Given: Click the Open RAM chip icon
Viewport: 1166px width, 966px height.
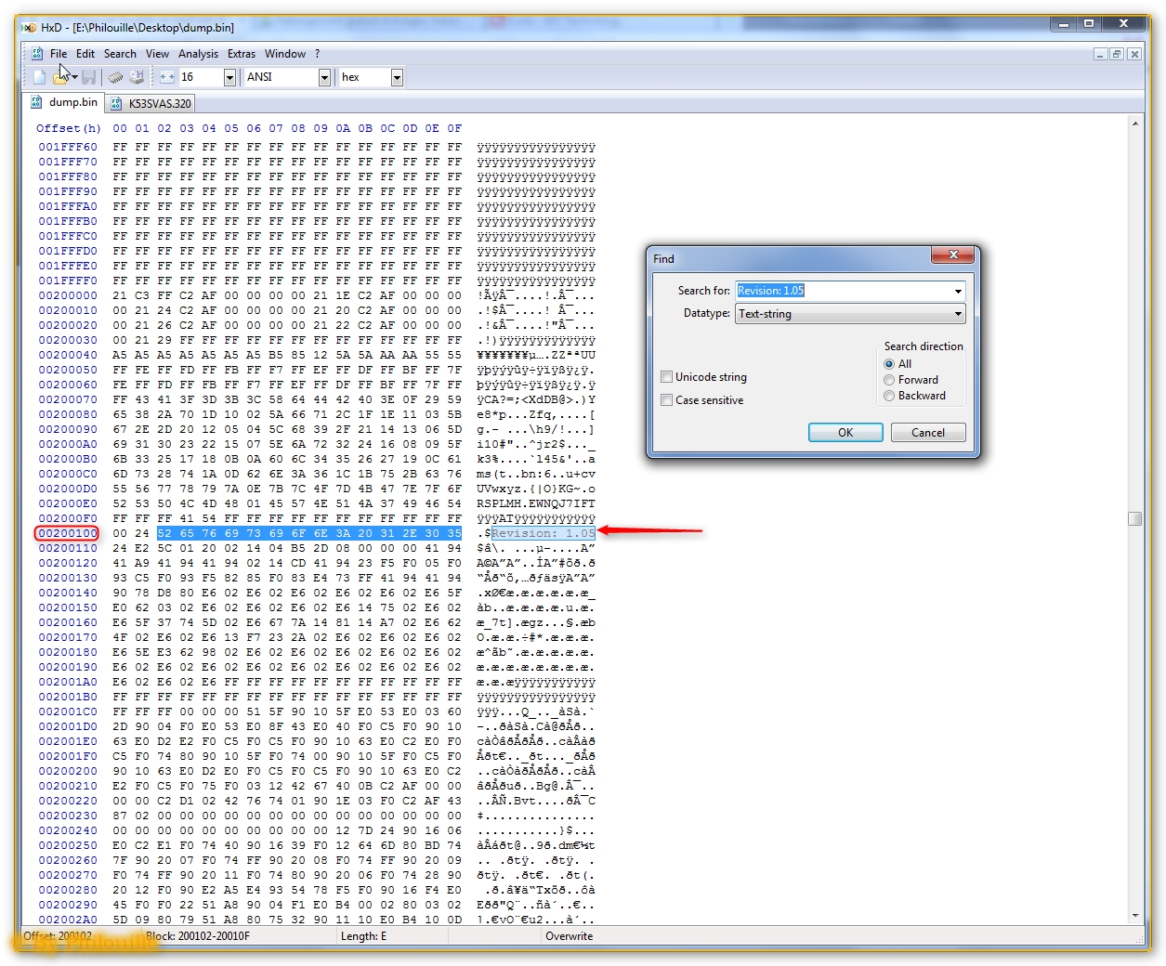Looking at the screenshot, I should coord(115,77).
